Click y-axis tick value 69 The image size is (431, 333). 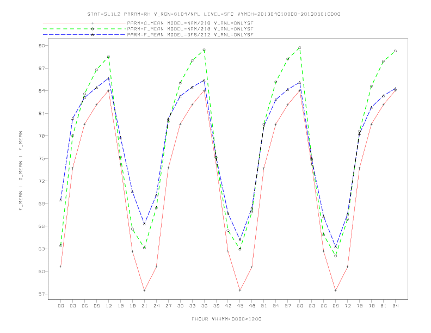click(x=41, y=203)
